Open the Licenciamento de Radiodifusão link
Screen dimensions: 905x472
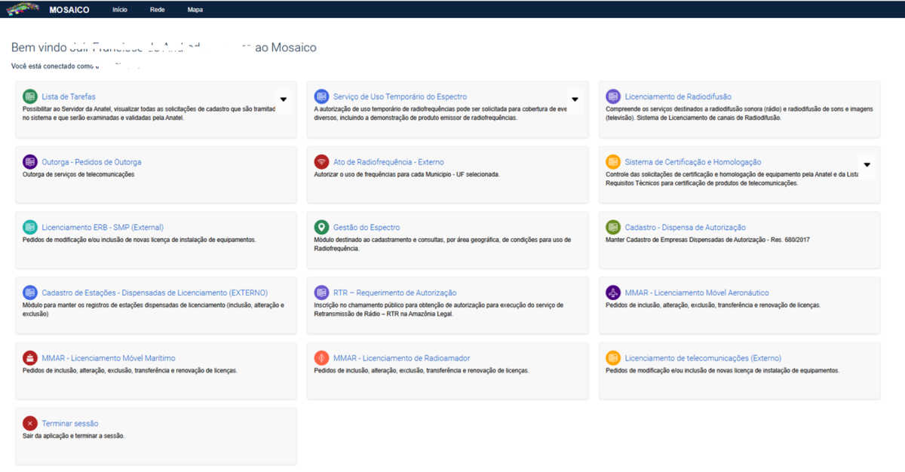pyautogui.click(x=678, y=97)
